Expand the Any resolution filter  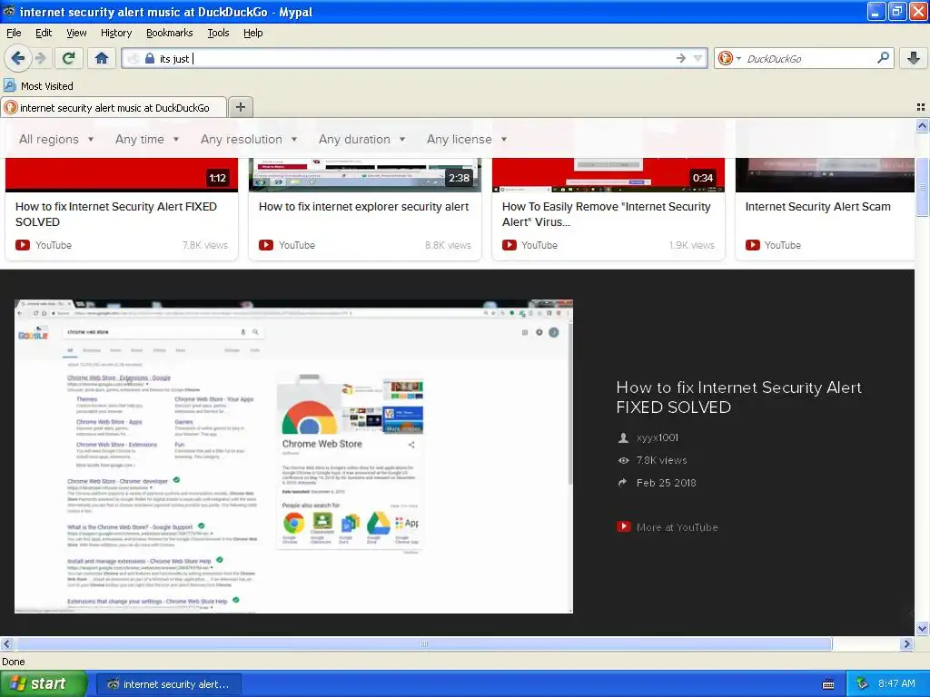pyautogui.click(x=249, y=139)
